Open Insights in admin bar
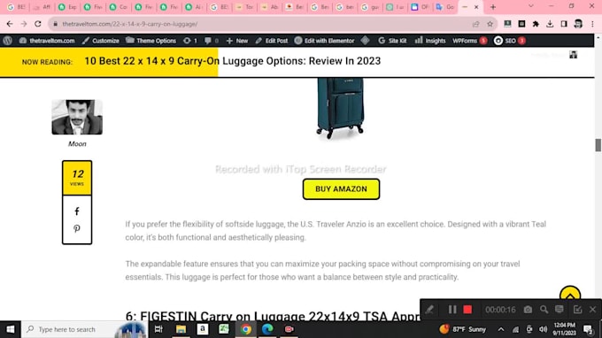Viewport: 602px width, 338px height. click(x=430, y=41)
